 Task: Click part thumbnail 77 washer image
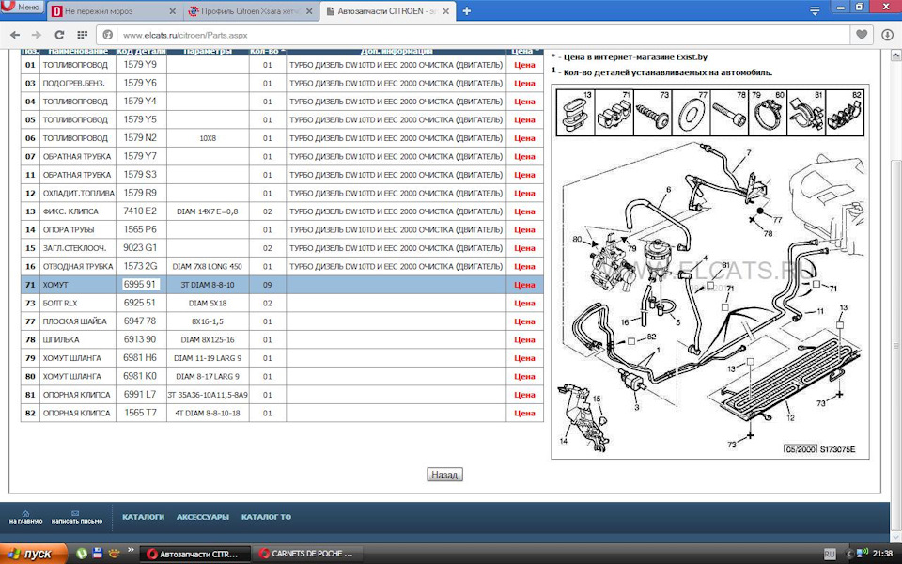click(691, 113)
